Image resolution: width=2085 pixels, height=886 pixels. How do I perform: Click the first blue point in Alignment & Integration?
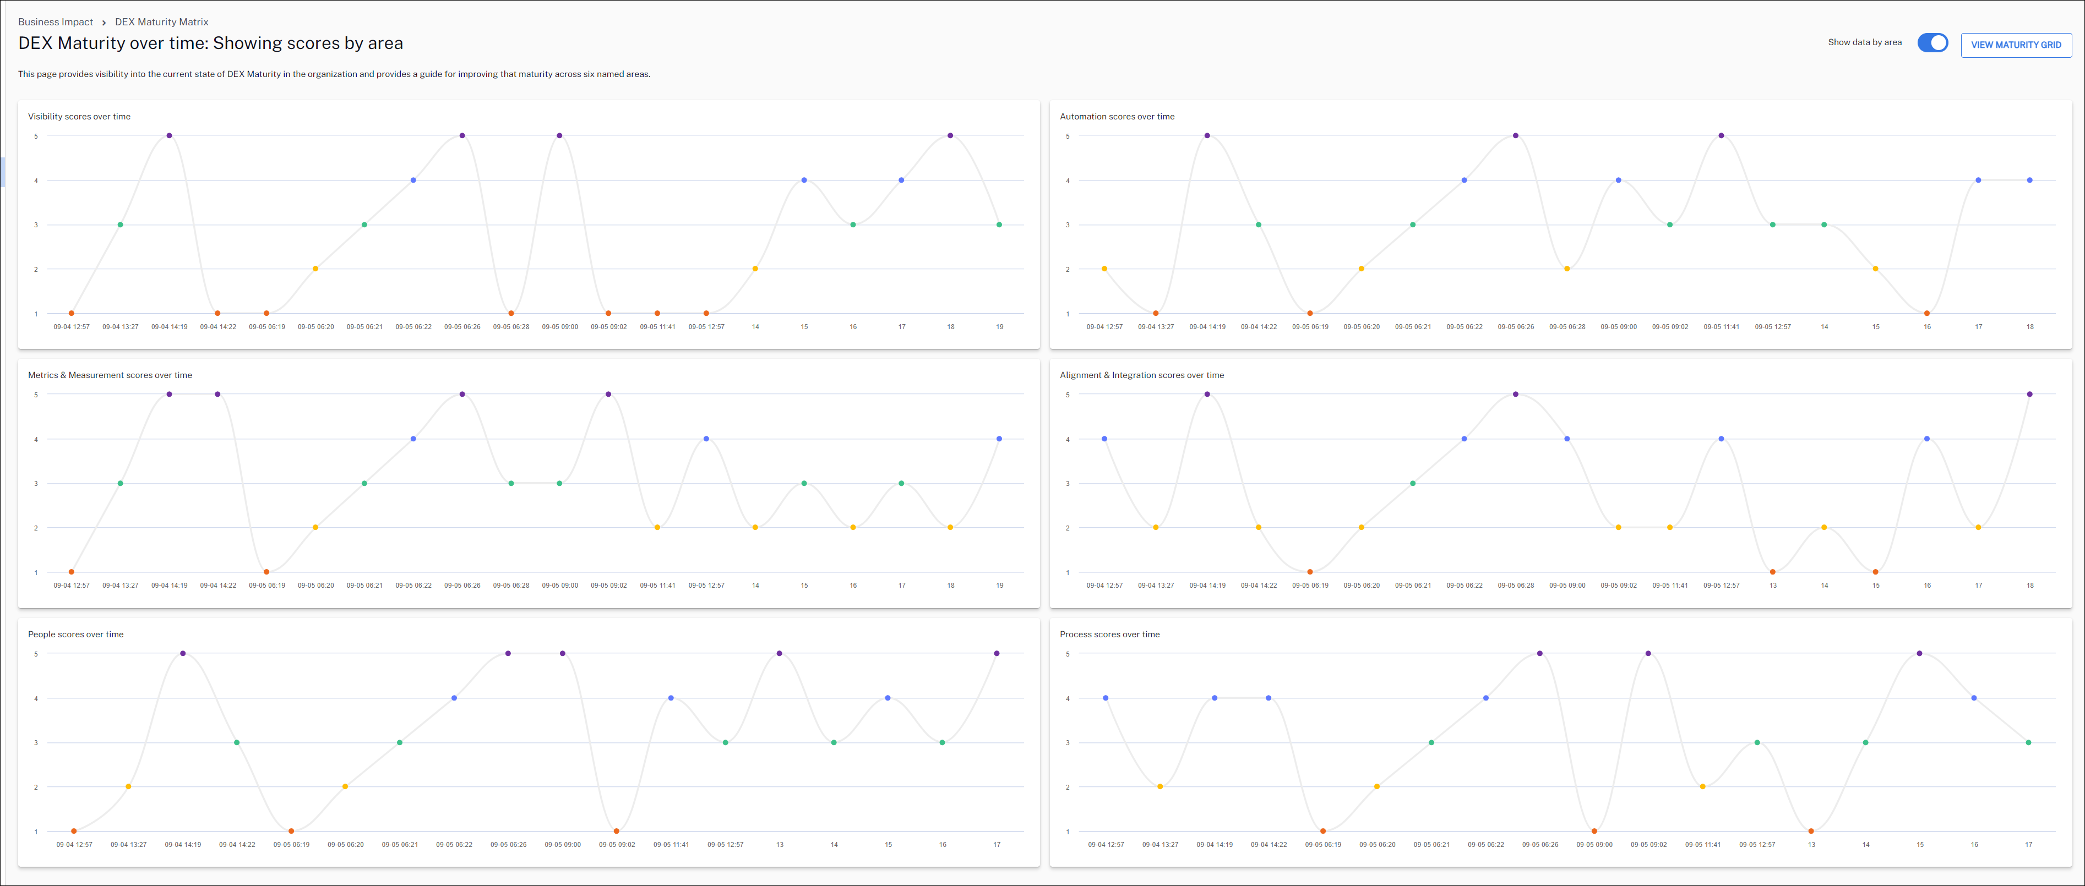[x=1104, y=439]
